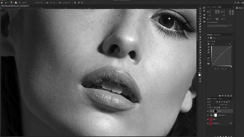The height and width of the screenshot is (137, 244).
Task: Open the Edit Toolbar option
Action: [x=200, y=70]
